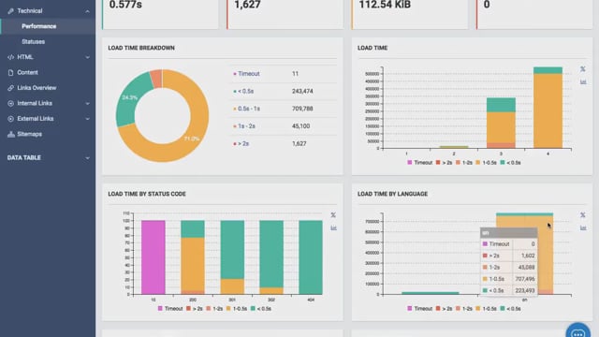
Task: Switch Load Time chart to bar count view
Action: click(x=583, y=81)
